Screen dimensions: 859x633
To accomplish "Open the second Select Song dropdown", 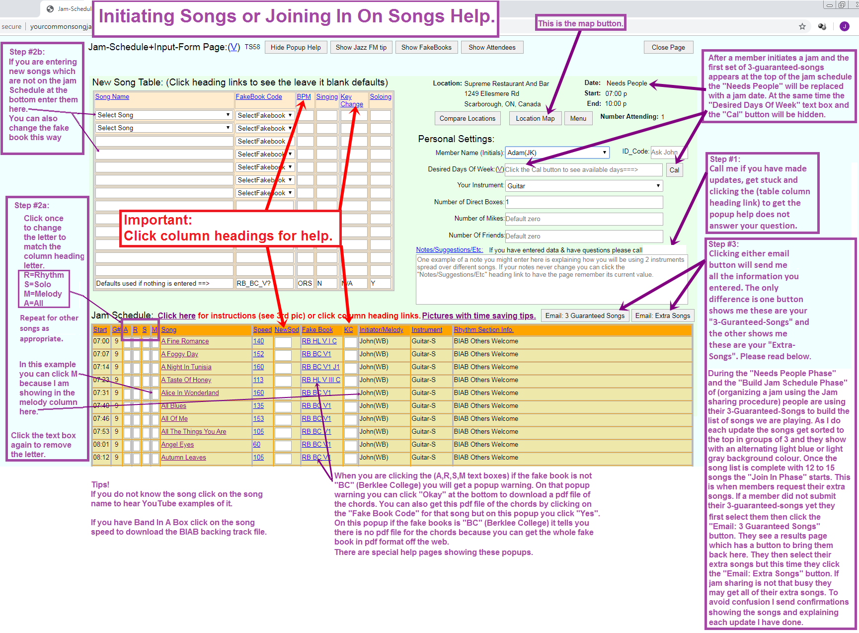I will coord(164,128).
